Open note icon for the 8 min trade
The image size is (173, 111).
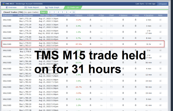coord(161,38)
